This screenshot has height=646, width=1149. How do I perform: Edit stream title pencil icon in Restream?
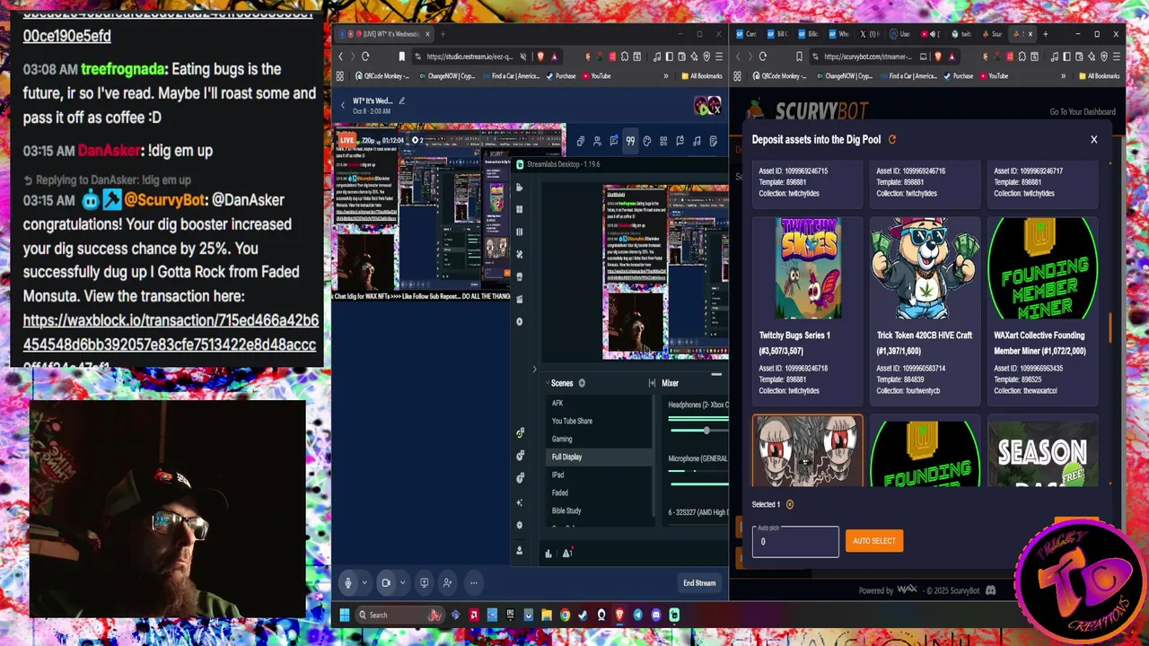[x=401, y=100]
